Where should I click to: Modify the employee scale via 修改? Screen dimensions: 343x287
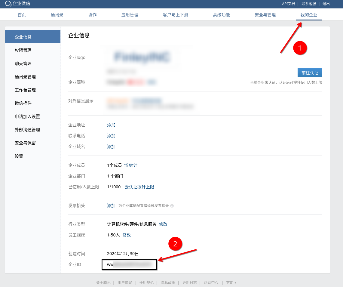(x=127, y=235)
